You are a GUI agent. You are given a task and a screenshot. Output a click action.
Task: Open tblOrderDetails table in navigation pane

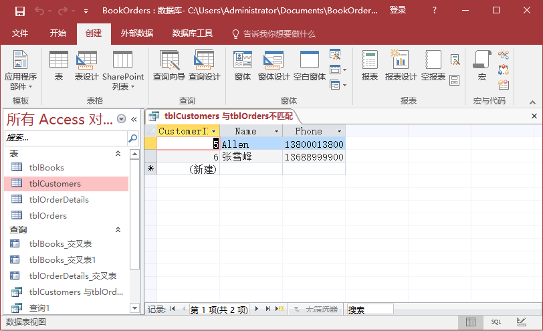pos(59,200)
